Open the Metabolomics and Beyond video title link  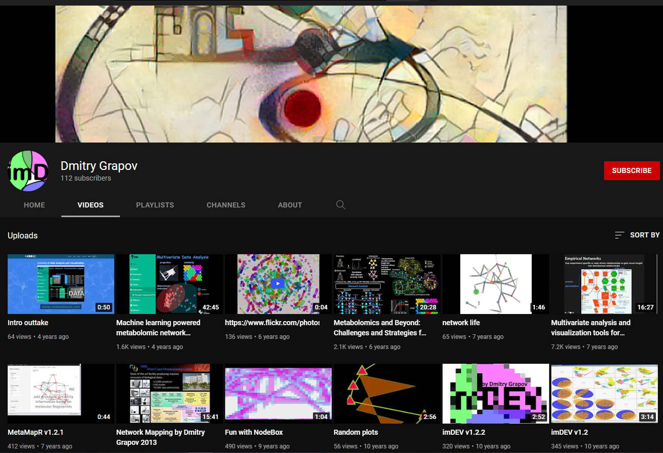click(380, 327)
